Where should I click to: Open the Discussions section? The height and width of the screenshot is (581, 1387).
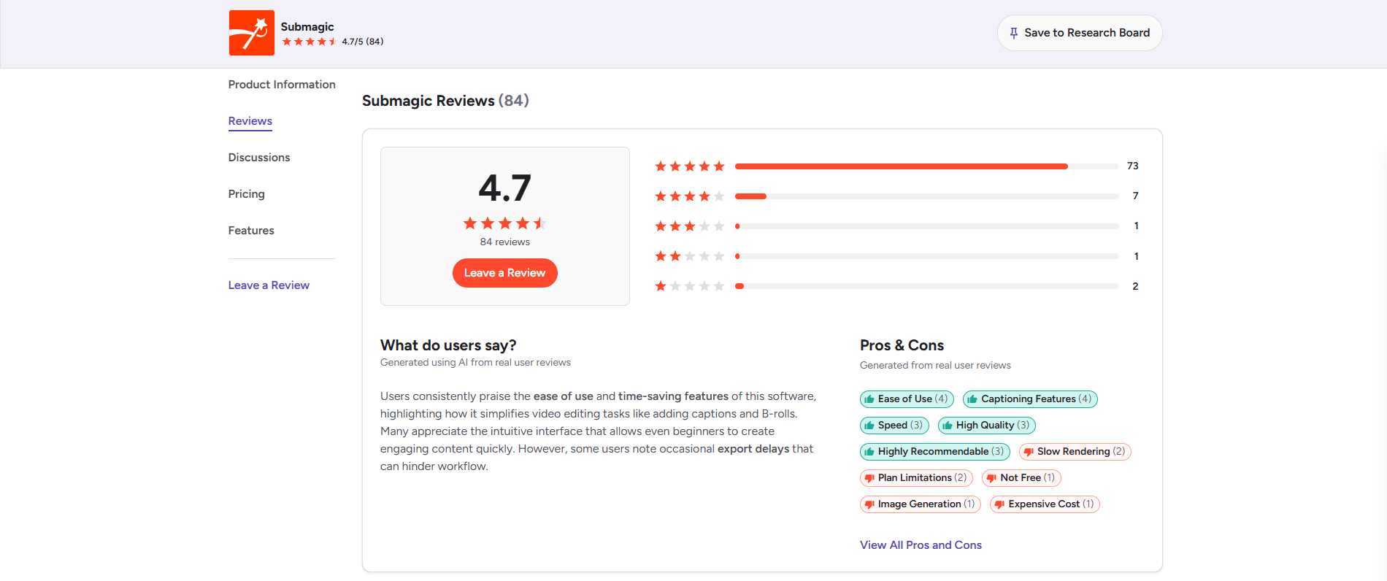coord(259,158)
